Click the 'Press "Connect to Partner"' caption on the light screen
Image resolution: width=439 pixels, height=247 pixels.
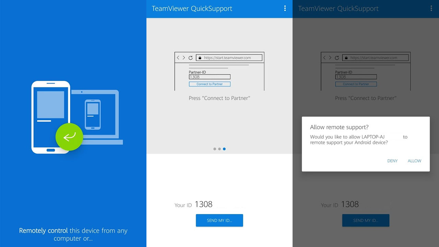219,98
